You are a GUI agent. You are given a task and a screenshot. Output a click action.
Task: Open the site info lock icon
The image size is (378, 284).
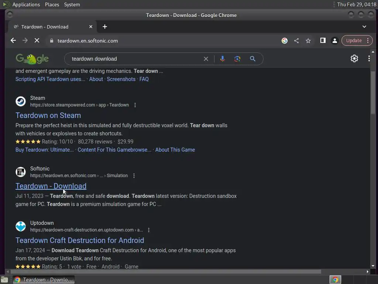pos(51,41)
